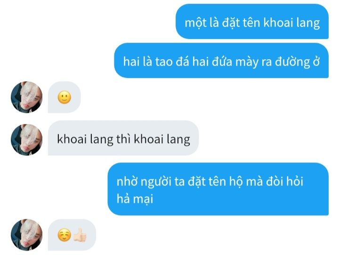Image resolution: width=339 pixels, height=255 pixels.
Task: Click the word "tên" in the top blue message
Action: pos(251,23)
